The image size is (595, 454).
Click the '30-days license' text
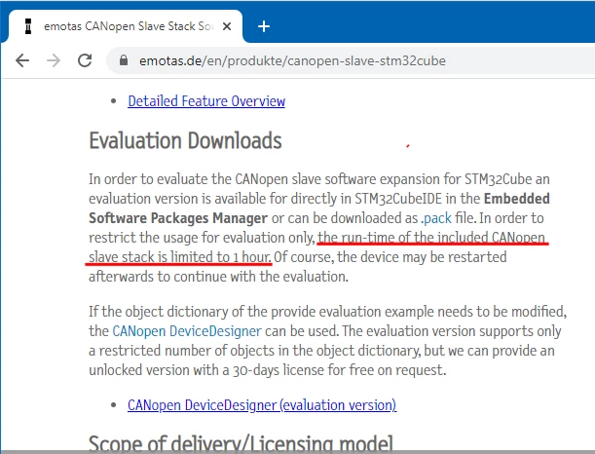click(279, 370)
